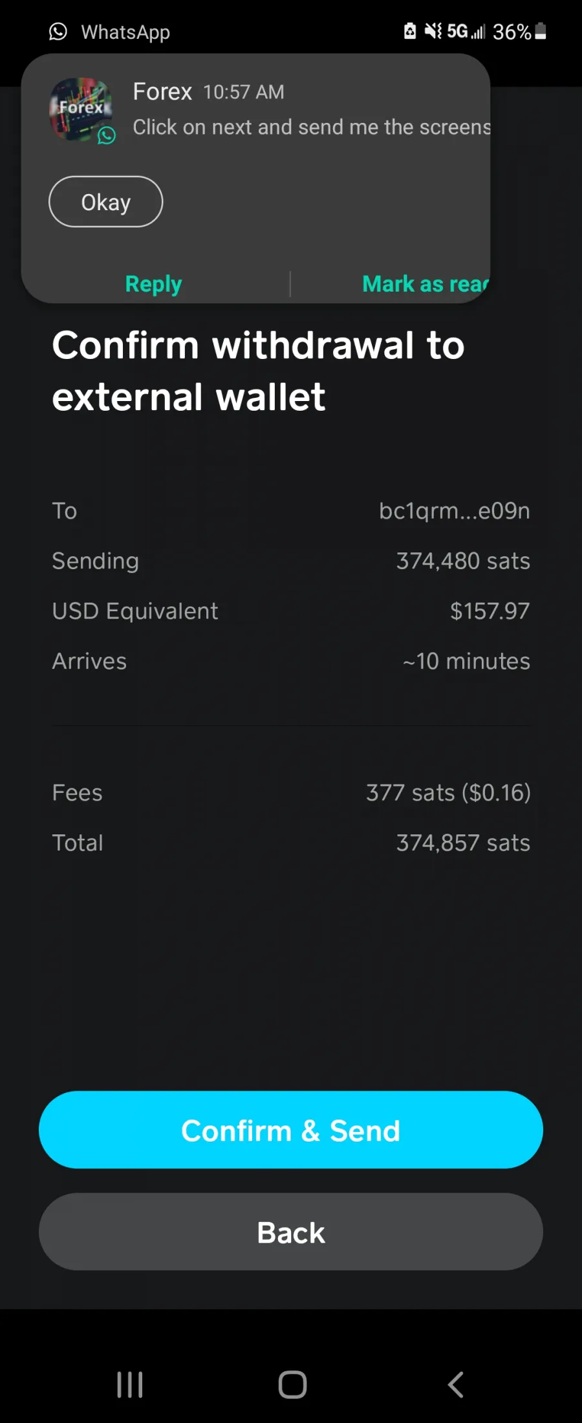Tap the Forex contact avatar in notification
This screenshot has height=1423, width=582.
(x=81, y=109)
